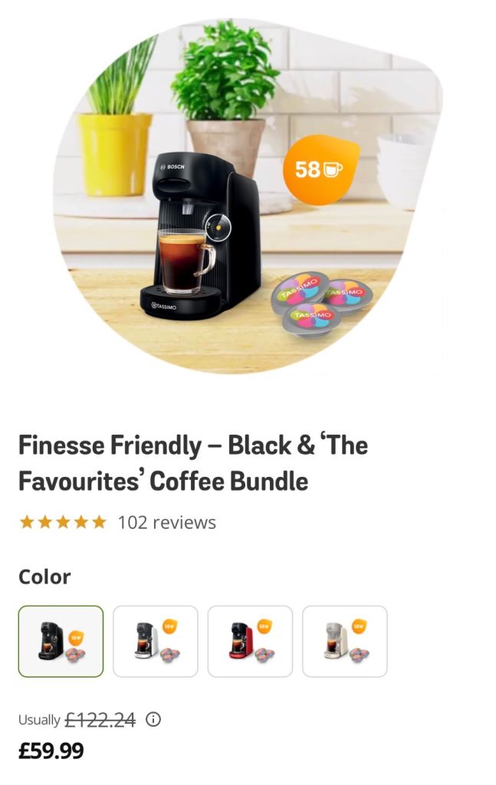This screenshot has width=496, height=785.
Task: Click the £59.99 sale price
Action: pos(51,751)
